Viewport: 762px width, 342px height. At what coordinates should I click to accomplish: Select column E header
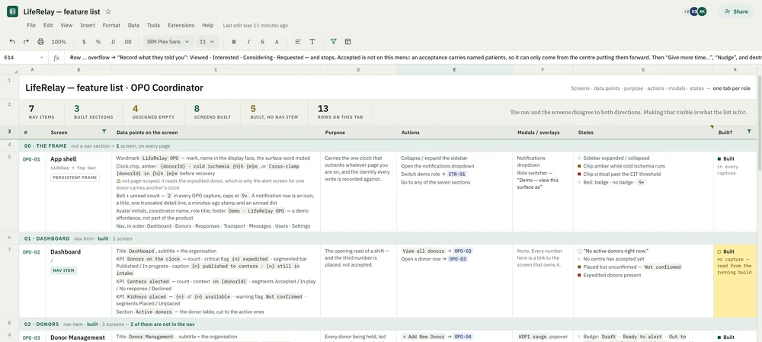coord(454,70)
